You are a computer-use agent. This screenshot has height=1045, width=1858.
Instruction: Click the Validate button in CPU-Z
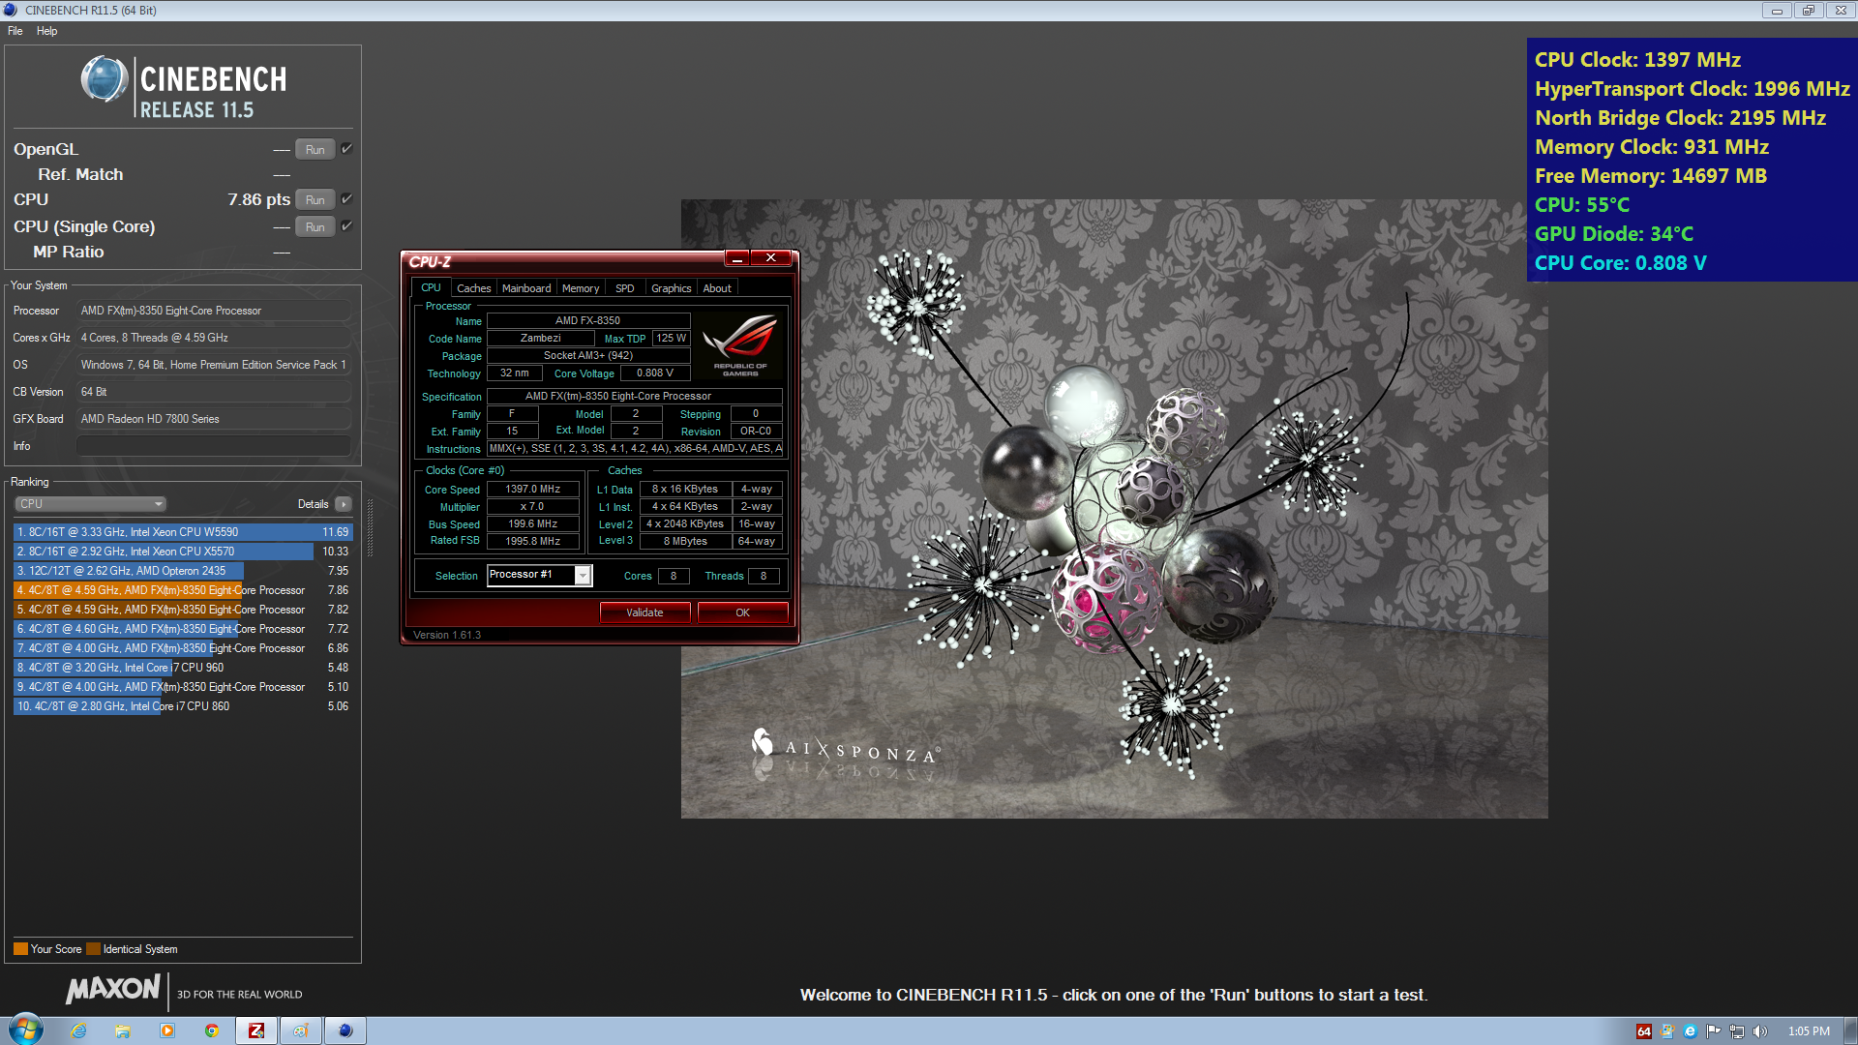pos(644,612)
